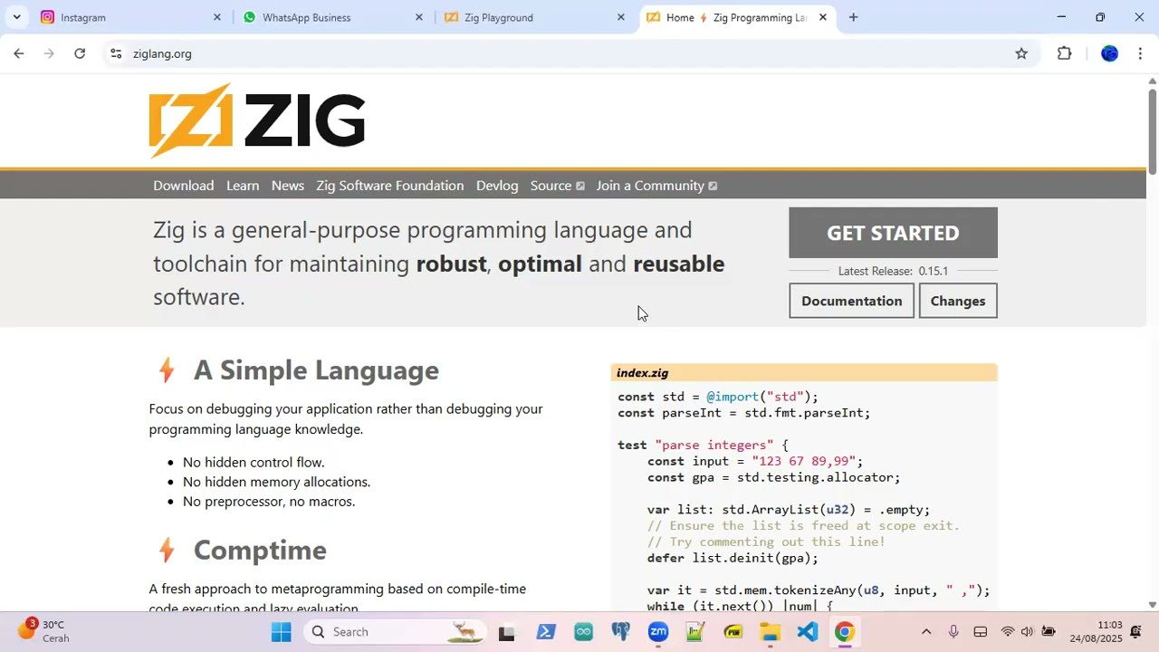Open the Source external link
The image size is (1159, 652).
pos(558,186)
